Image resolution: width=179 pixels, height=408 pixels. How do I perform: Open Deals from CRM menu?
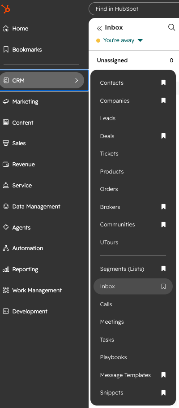point(107,136)
